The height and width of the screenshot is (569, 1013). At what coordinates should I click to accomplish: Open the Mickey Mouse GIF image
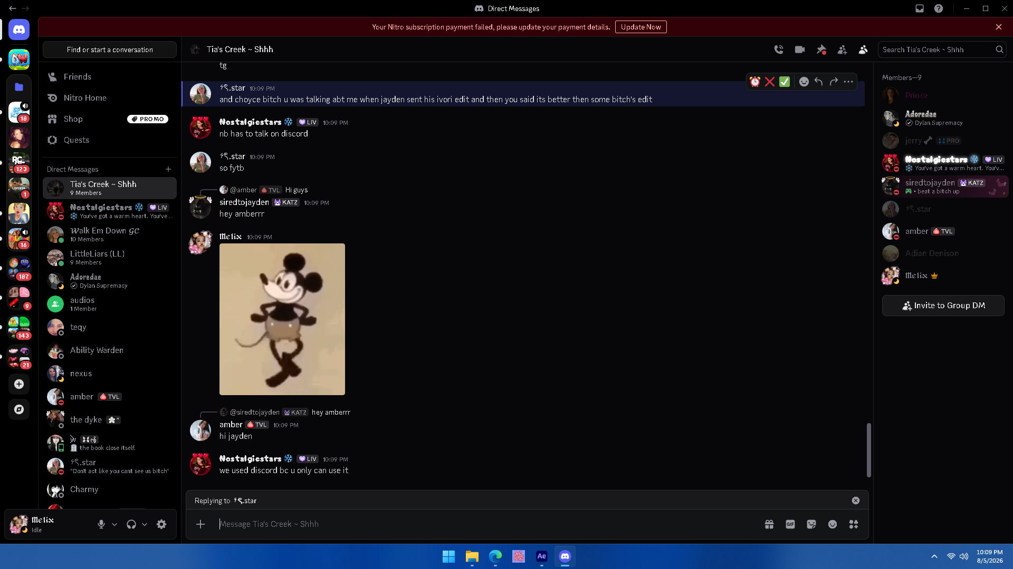282,319
